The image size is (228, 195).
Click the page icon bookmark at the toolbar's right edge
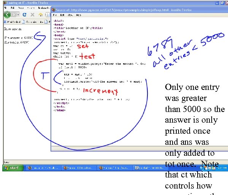tap(46, 22)
